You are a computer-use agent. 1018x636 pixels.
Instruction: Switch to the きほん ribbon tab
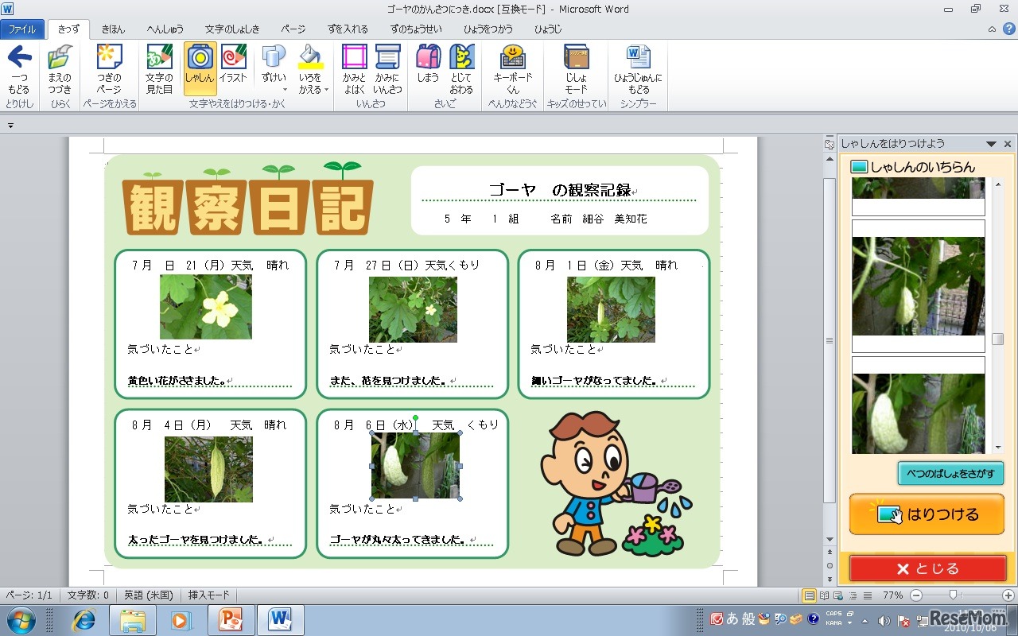point(113,29)
